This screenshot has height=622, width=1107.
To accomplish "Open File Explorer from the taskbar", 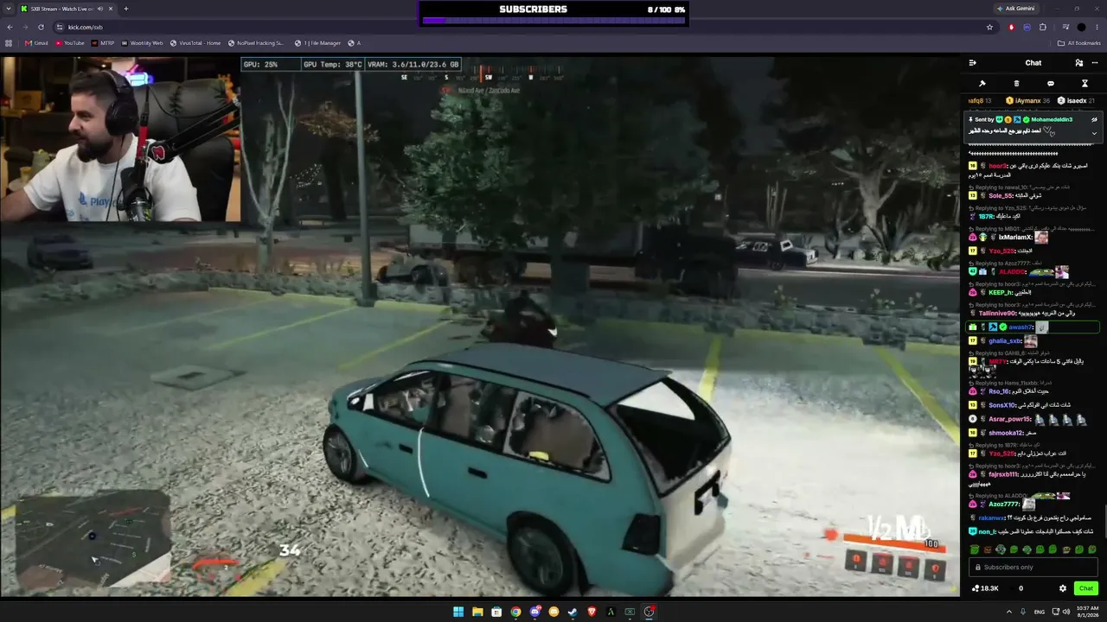I will pyautogui.click(x=477, y=612).
